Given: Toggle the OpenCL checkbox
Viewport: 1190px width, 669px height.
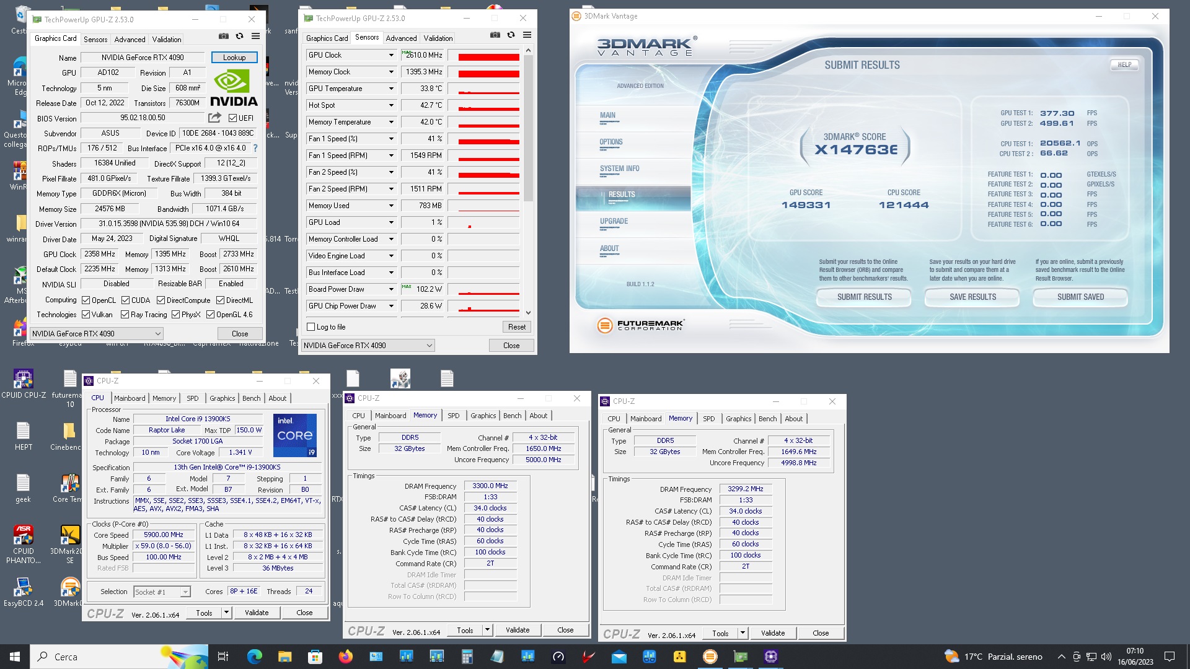Looking at the screenshot, I should (86, 300).
